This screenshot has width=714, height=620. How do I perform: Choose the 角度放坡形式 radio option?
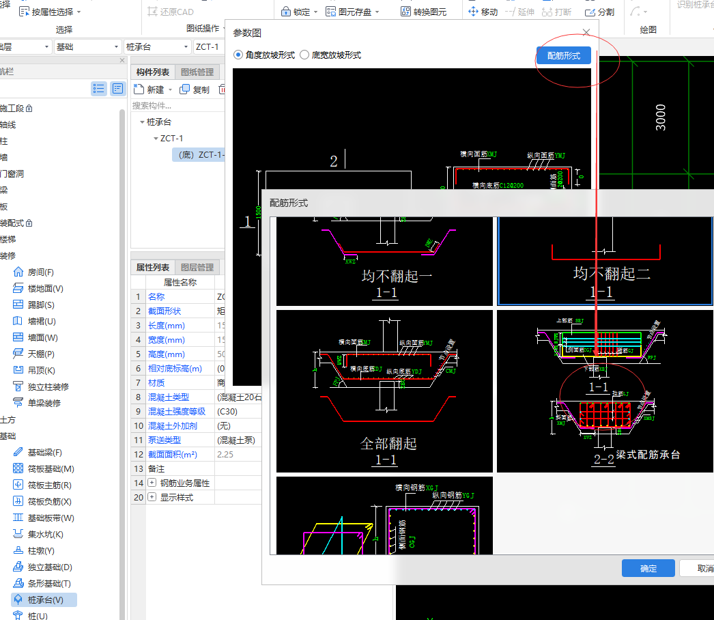point(238,55)
